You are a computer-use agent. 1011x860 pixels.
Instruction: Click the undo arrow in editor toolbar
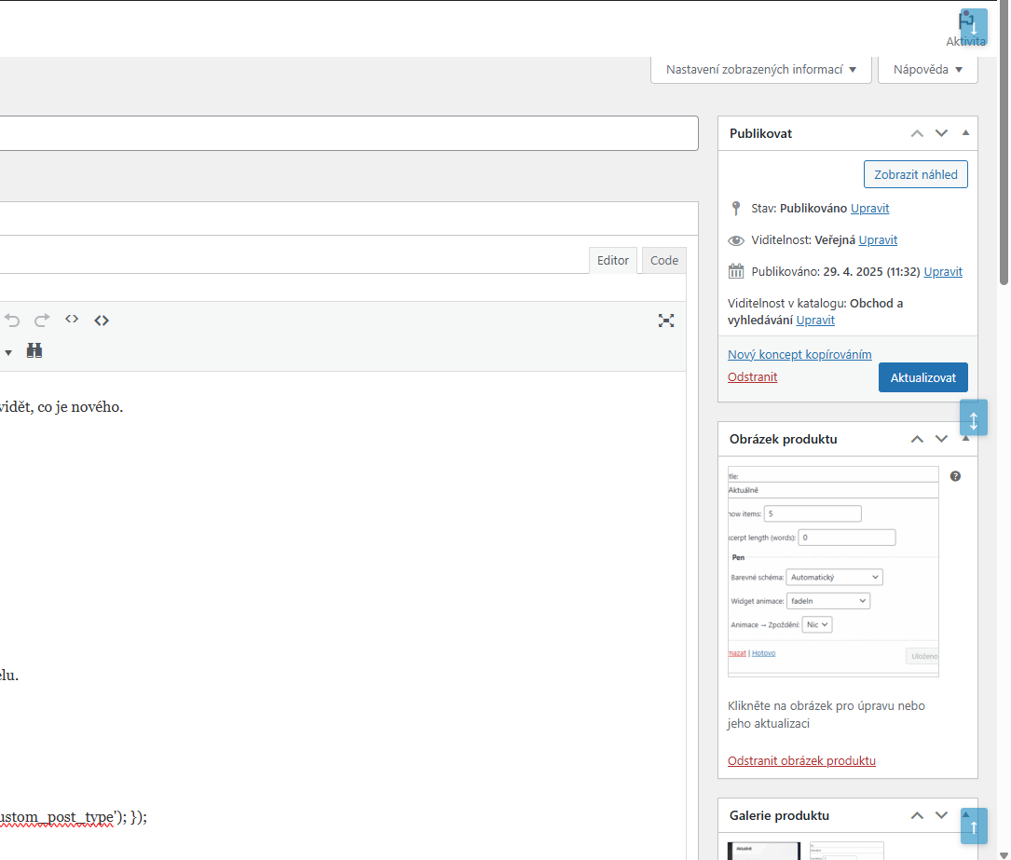(x=12, y=321)
